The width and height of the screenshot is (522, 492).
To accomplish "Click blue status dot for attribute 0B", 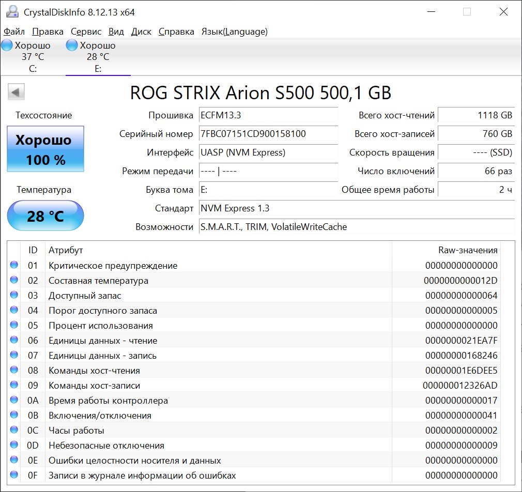I will tap(14, 415).
